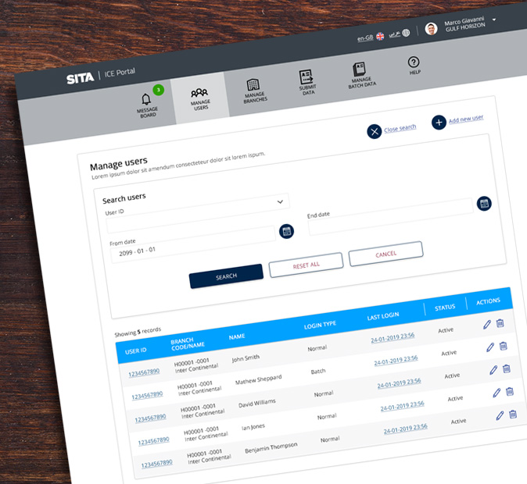Open the Message Board bell icon

click(146, 100)
